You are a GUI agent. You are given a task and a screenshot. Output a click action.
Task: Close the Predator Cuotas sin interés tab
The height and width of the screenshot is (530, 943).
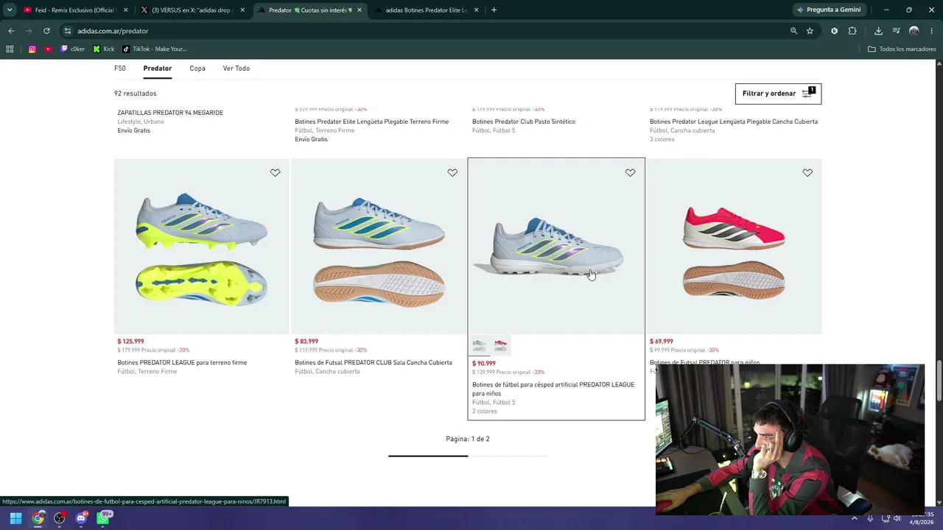[x=360, y=10]
